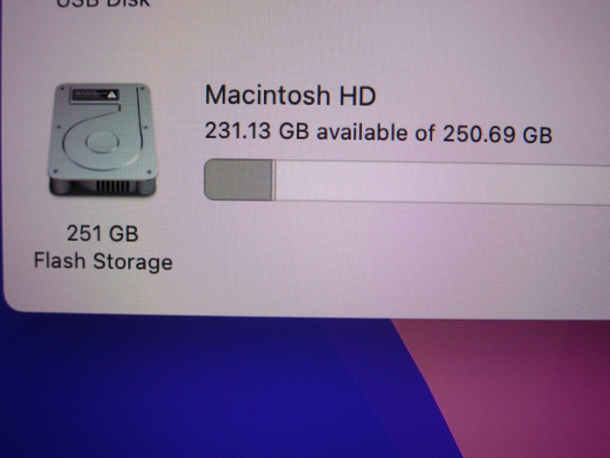Click the warning triangle on the drive icon
This screenshot has width=610, height=458.
point(112,95)
